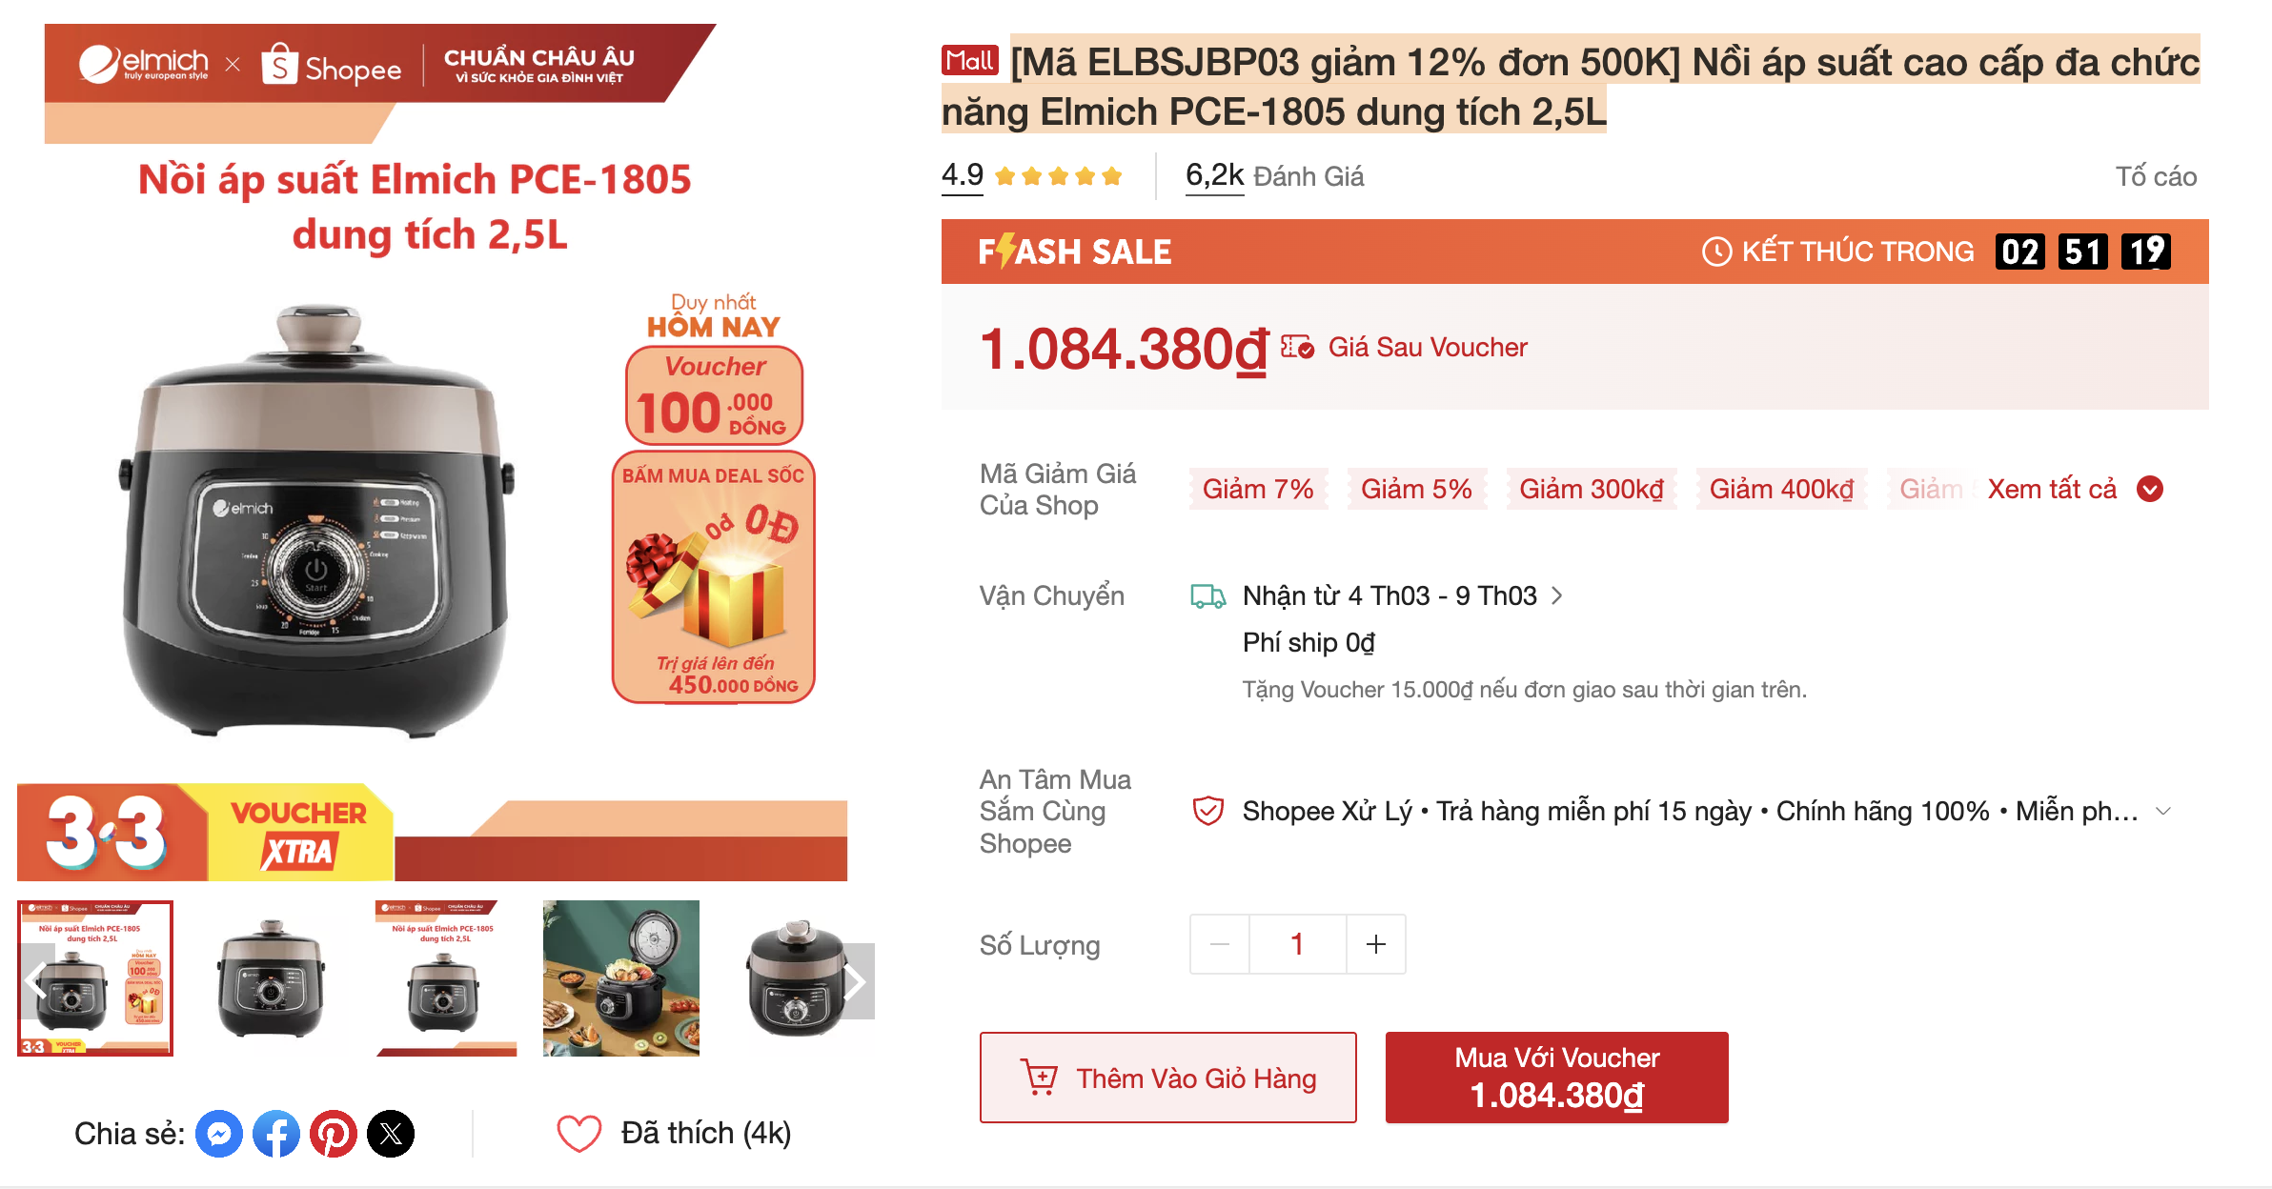Click Thêm Vào Giỏ Hàng button
This screenshot has height=1189, width=2272.
point(1167,1078)
